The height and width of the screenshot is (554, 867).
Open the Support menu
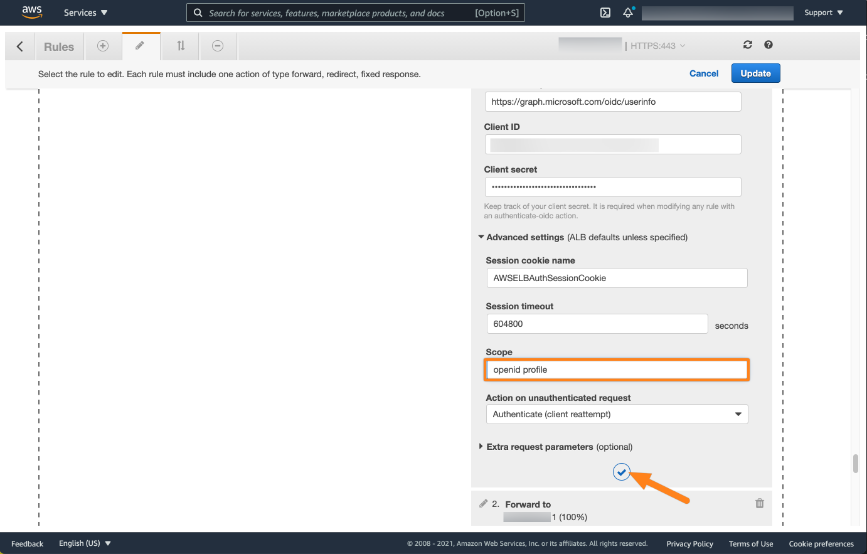pyautogui.click(x=823, y=13)
